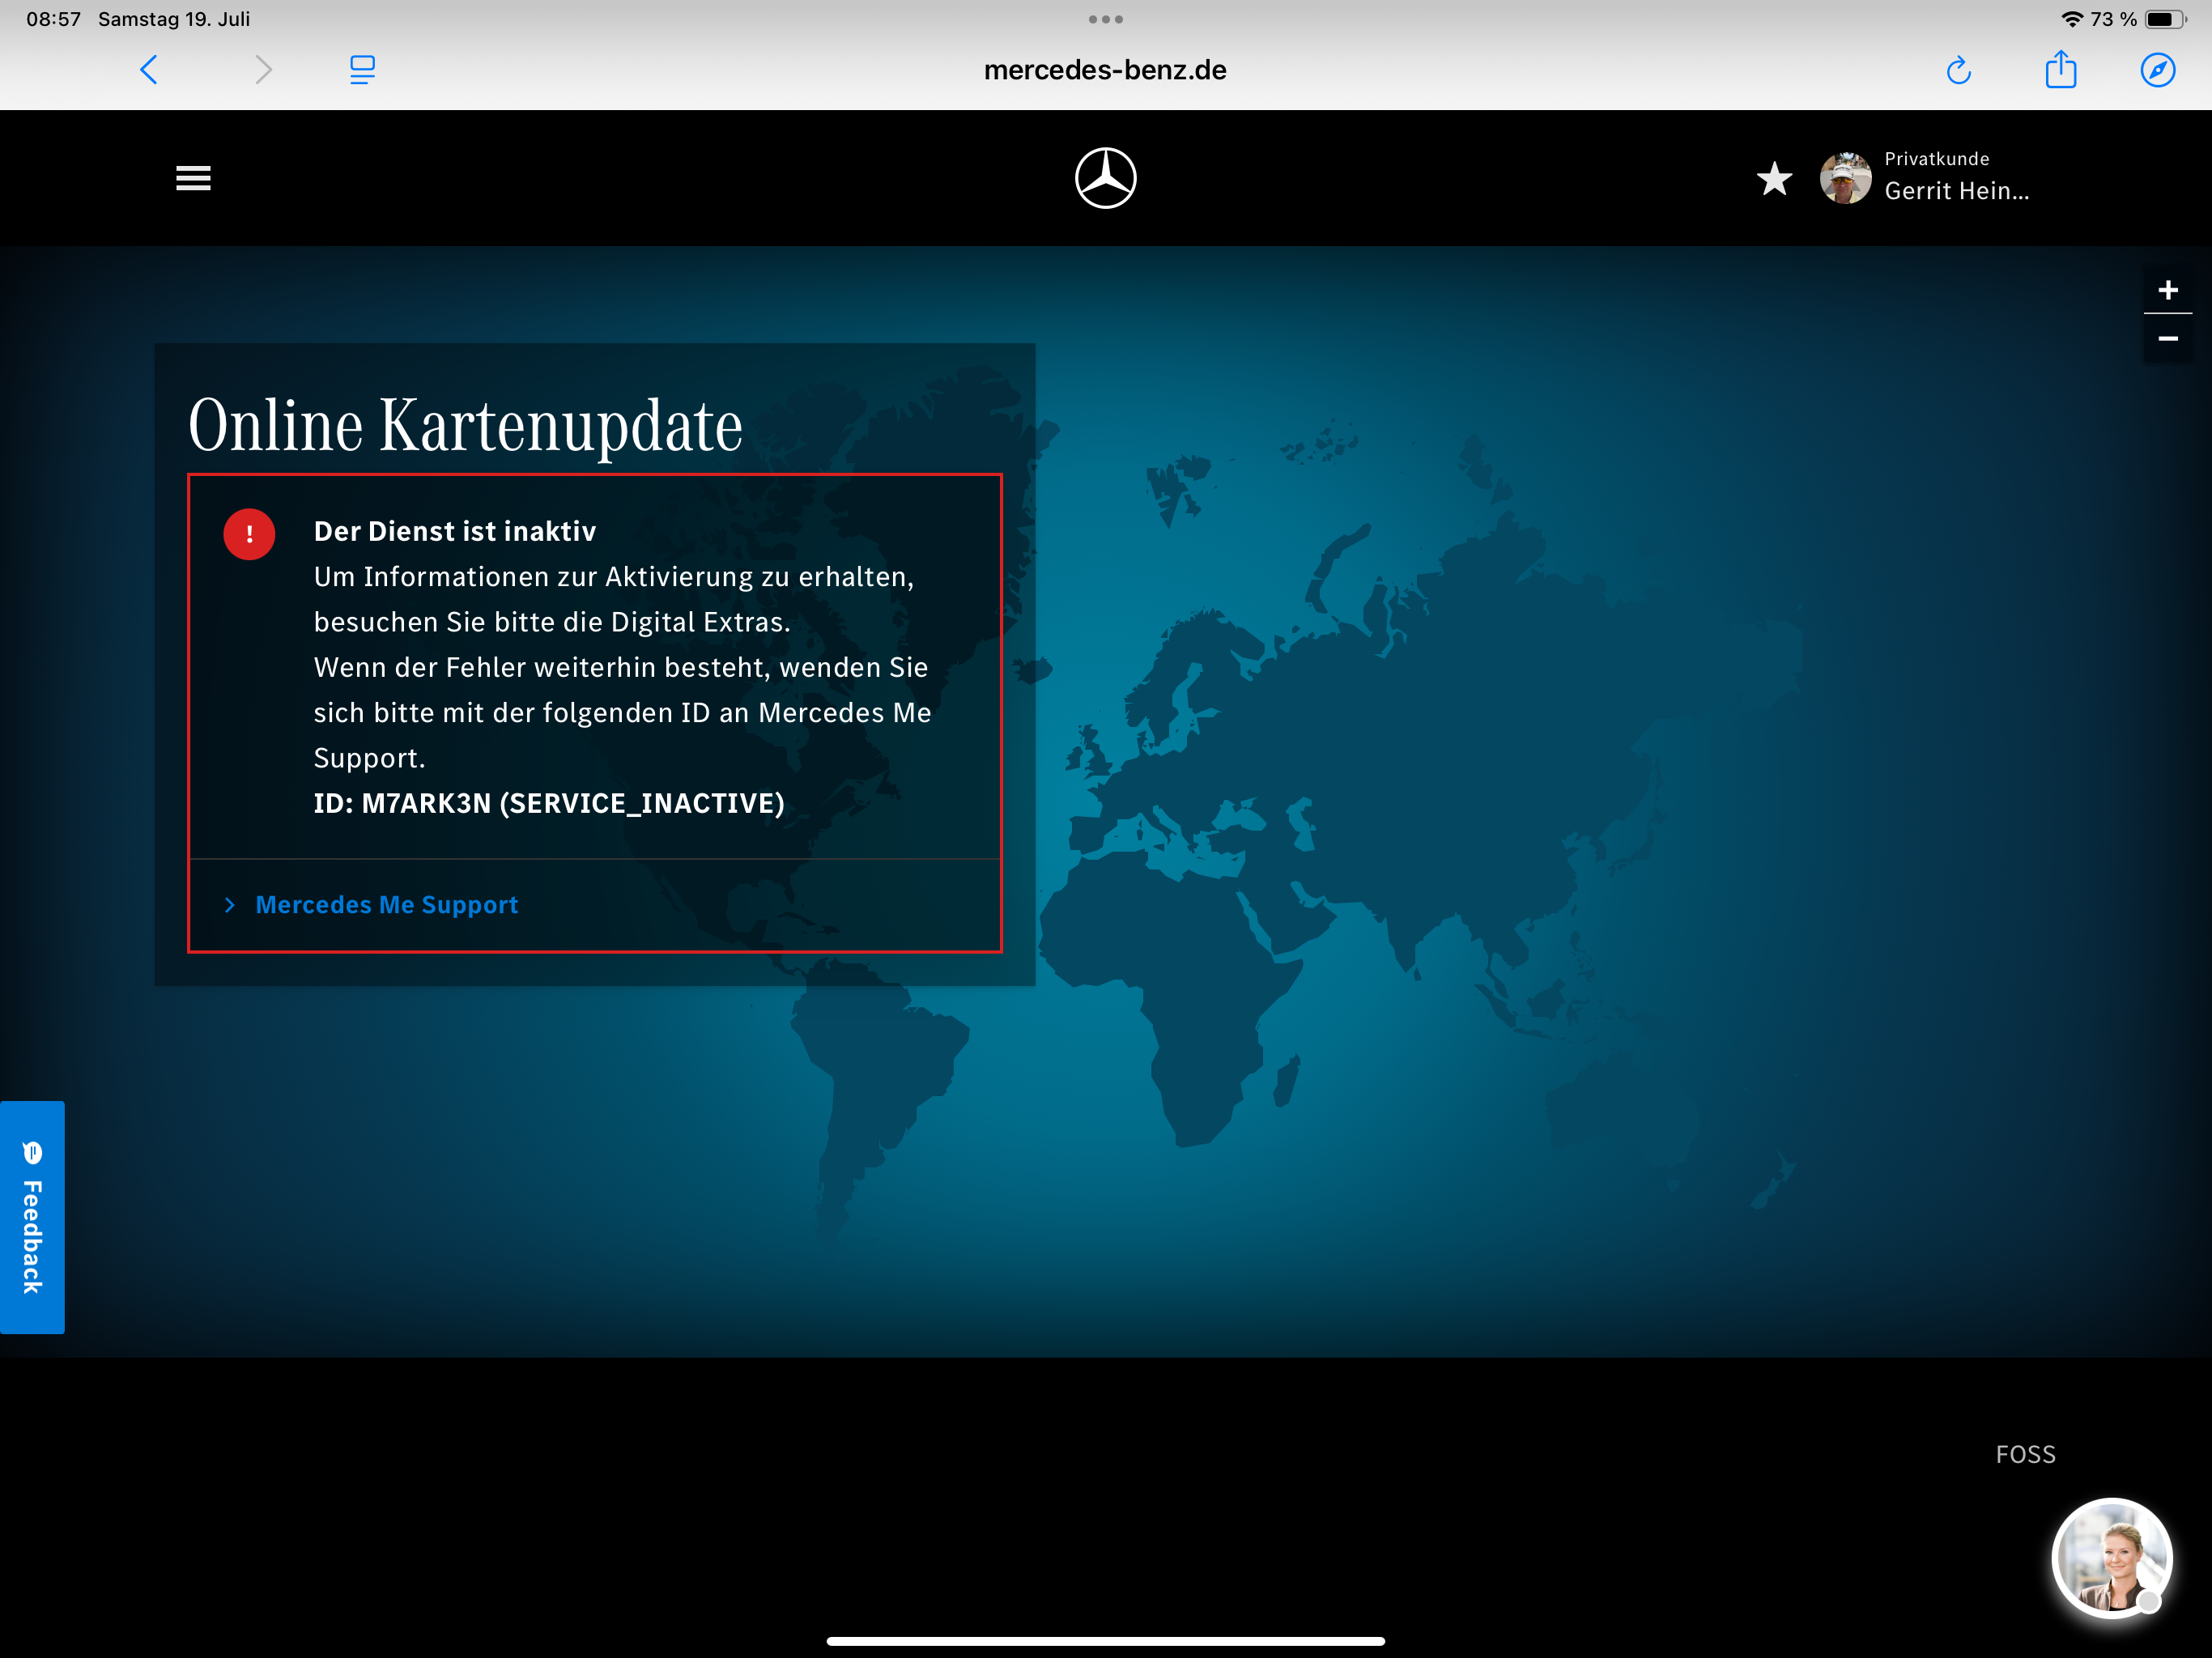The width and height of the screenshot is (2212, 1658).
Task: Click the chevron beside Mercedes Me Support
Action: (230, 904)
